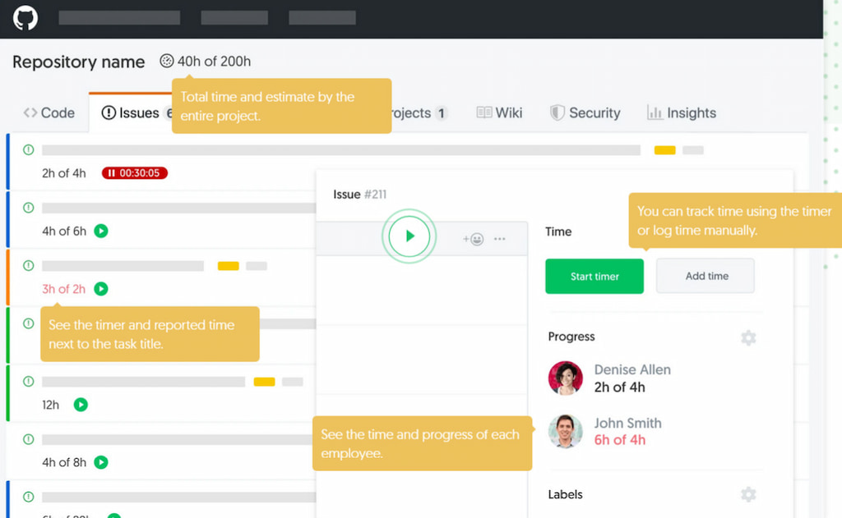The width and height of the screenshot is (842, 518).
Task: Click the GitHub logo in the header
Action: pos(25,17)
